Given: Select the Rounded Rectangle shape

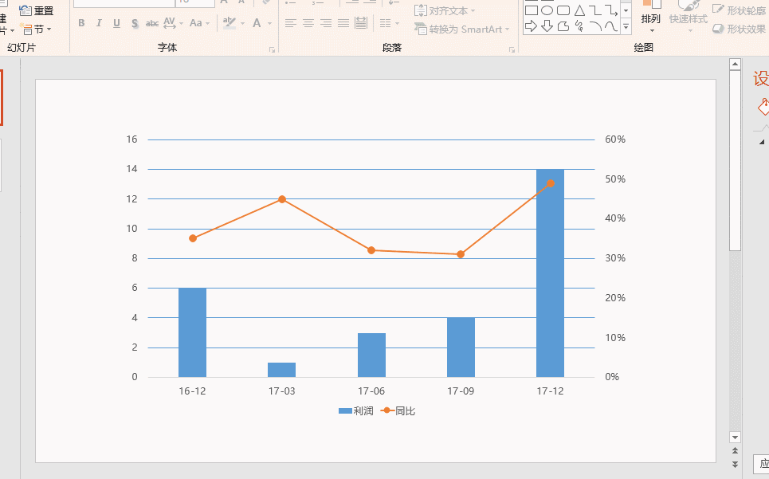Looking at the screenshot, I should coord(563,10).
